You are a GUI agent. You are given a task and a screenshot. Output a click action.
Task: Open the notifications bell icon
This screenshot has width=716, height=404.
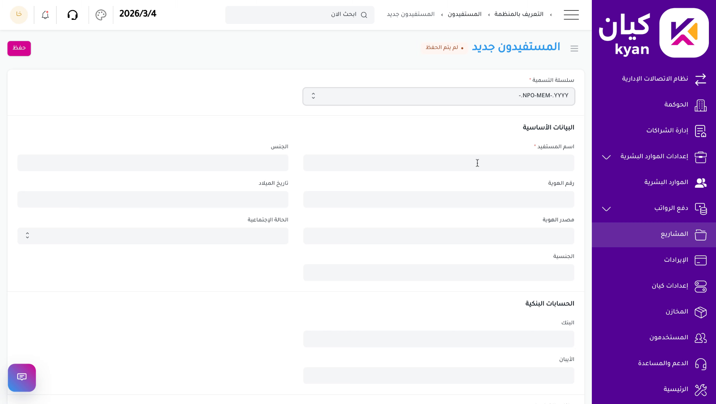tap(44, 15)
